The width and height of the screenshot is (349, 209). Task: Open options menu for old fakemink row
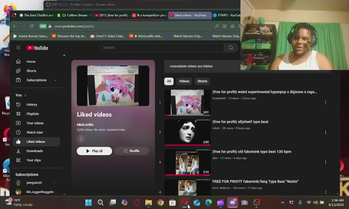[325, 162]
